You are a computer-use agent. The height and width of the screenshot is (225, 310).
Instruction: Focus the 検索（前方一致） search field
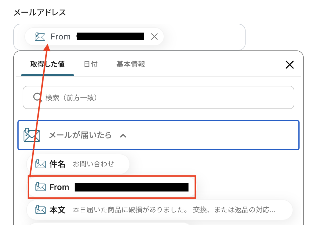(163, 97)
